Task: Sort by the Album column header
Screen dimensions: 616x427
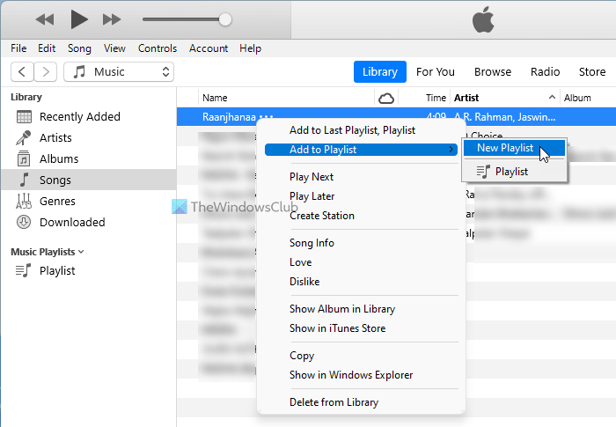Action: [x=577, y=98]
